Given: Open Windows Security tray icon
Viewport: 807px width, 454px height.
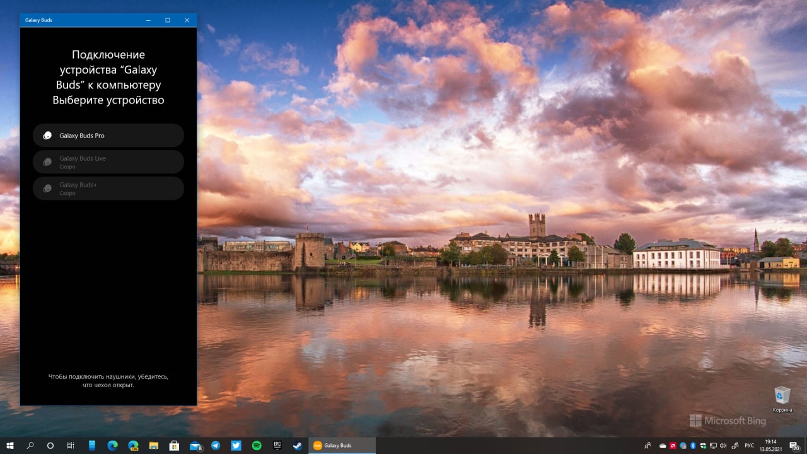Looking at the screenshot, I should pos(703,446).
